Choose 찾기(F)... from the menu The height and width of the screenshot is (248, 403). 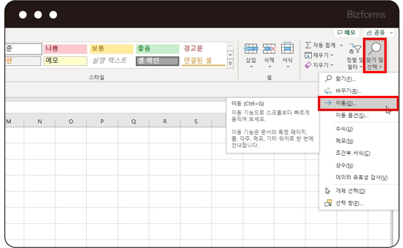pyautogui.click(x=358, y=79)
